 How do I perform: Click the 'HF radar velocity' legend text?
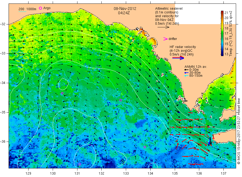click(x=183, y=47)
